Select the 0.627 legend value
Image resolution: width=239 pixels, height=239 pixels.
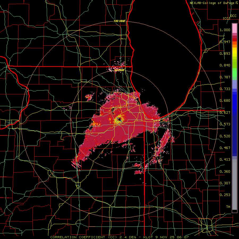[x=225, y=113]
